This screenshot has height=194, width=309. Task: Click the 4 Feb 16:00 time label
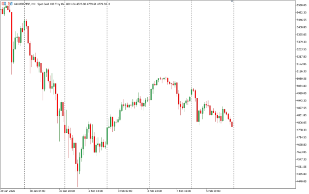(184, 191)
